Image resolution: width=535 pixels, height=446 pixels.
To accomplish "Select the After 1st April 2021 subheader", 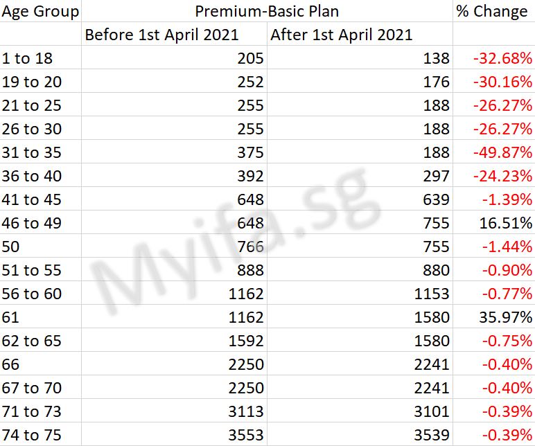I will click(x=342, y=35).
